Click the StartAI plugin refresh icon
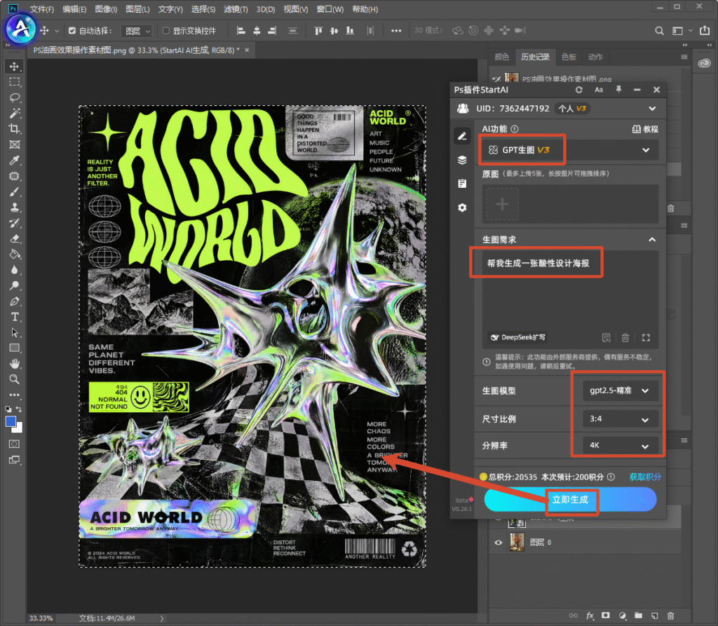 [578, 90]
